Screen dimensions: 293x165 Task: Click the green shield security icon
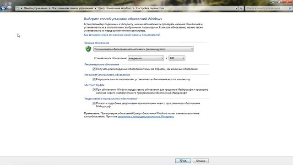(x=88, y=49)
